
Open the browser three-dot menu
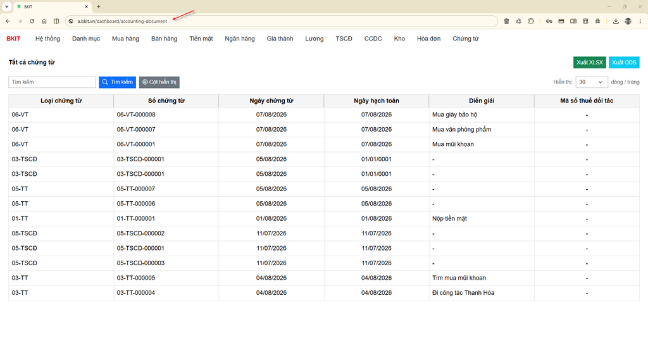coord(640,21)
